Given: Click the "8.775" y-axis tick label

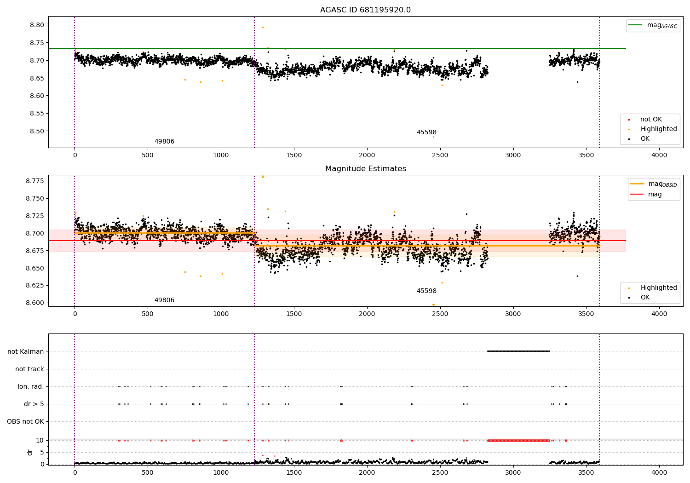Looking at the screenshot, I should [35, 181].
